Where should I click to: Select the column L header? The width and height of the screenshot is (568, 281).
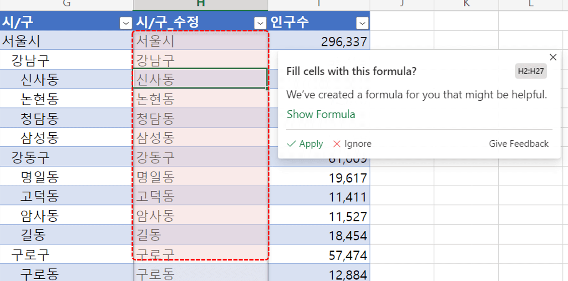[531, 5]
